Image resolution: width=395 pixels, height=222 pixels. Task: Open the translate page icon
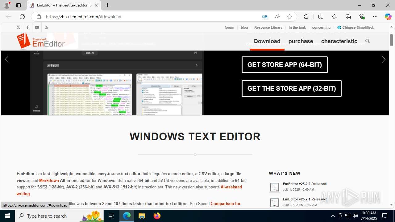pos(265,17)
